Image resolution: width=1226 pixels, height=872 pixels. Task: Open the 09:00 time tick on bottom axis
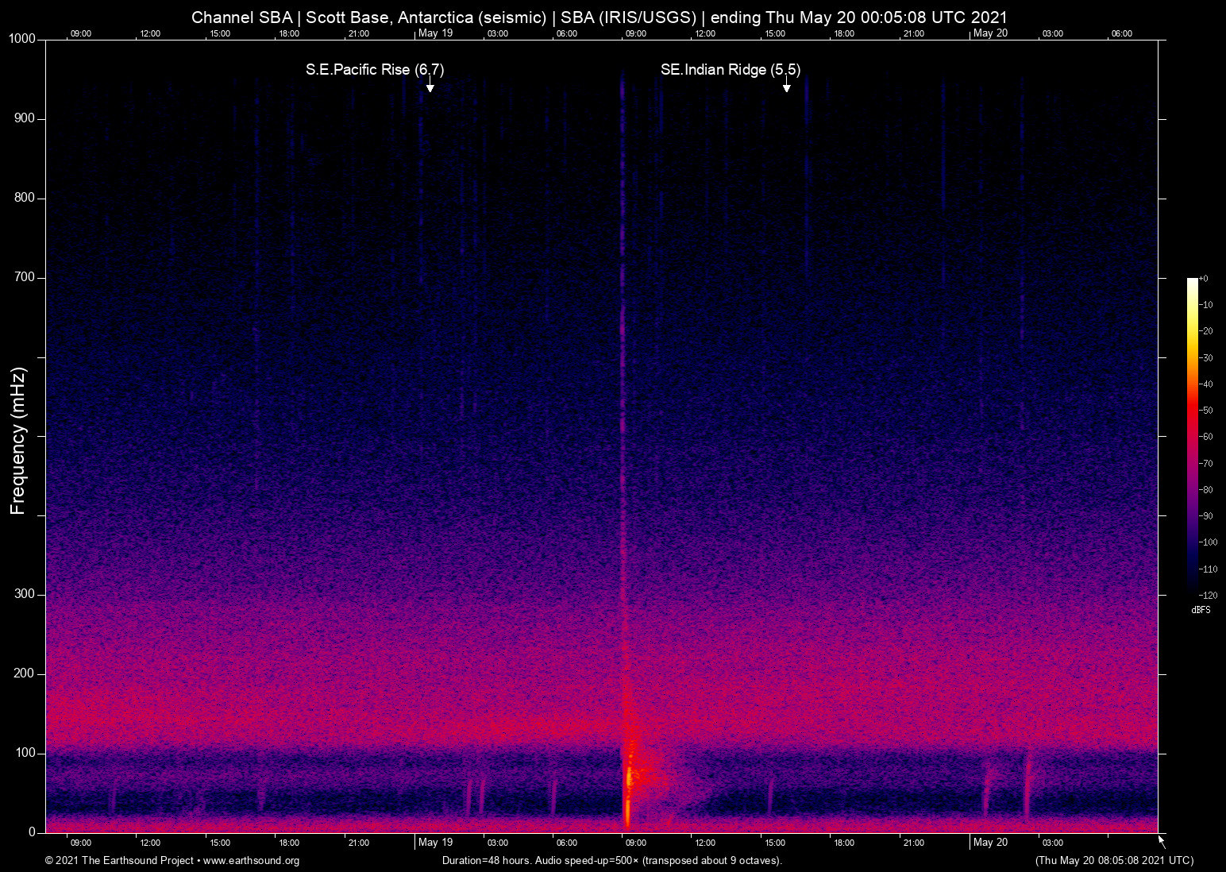click(x=80, y=843)
